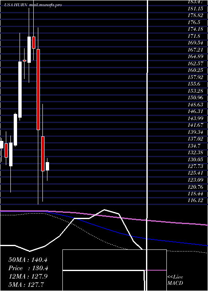Viewport: 208px width, 291px height.
Task: Click the 134.7 price axis label
Action: pos(194,146)
